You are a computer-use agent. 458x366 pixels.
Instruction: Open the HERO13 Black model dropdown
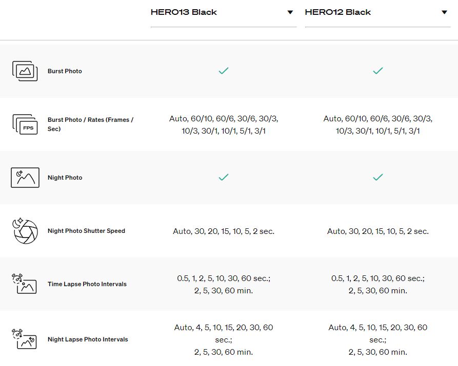[x=224, y=12]
